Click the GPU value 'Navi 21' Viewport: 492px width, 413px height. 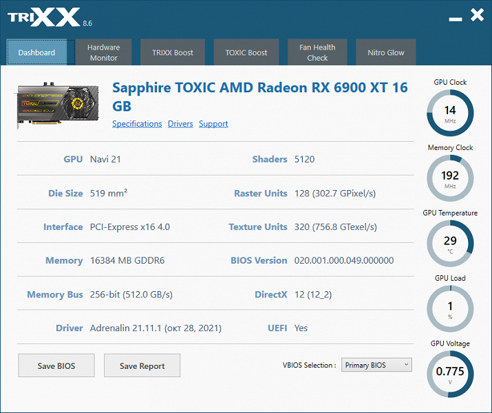(x=105, y=159)
